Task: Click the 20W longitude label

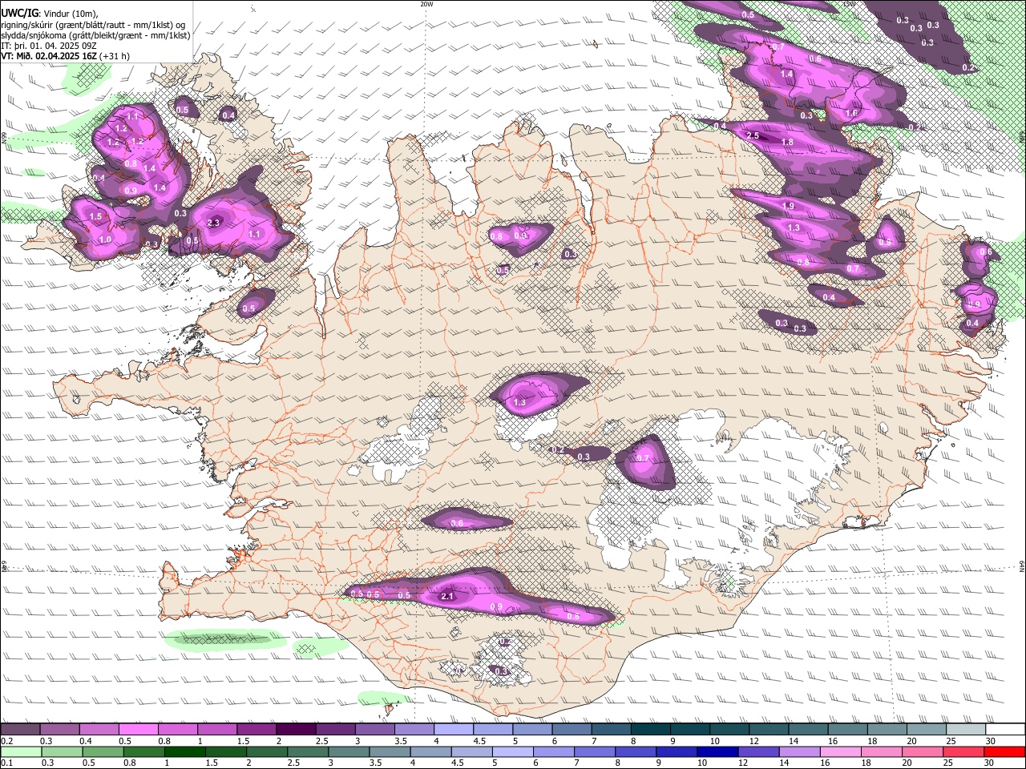Action: [426, 4]
